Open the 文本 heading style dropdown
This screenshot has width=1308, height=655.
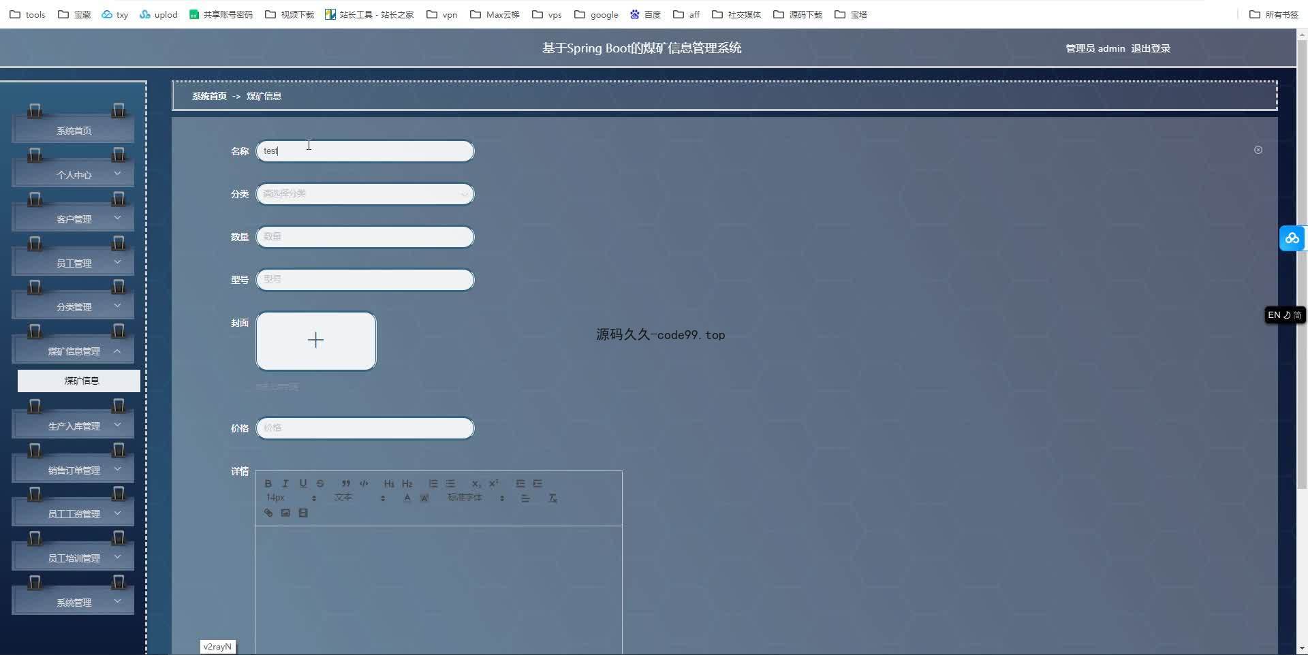click(x=360, y=498)
